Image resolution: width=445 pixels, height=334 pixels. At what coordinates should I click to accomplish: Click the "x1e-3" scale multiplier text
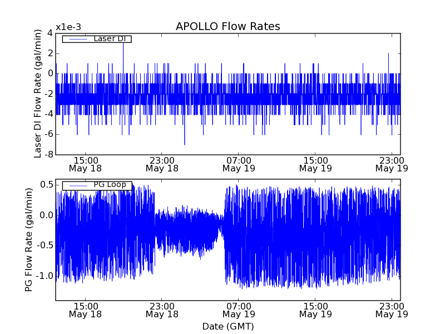click(68, 28)
